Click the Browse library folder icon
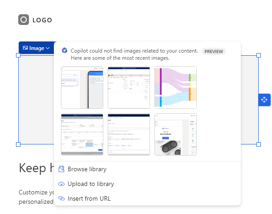Screen dimensions: 272x214 (61, 169)
